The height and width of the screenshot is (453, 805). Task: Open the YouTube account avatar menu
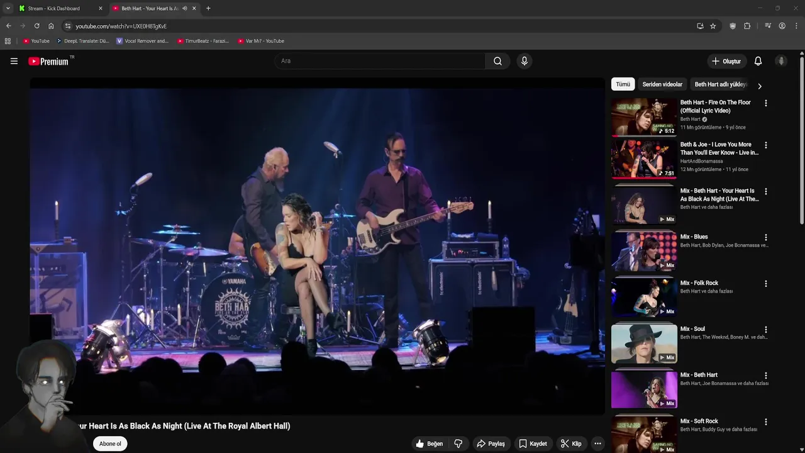pyautogui.click(x=781, y=61)
